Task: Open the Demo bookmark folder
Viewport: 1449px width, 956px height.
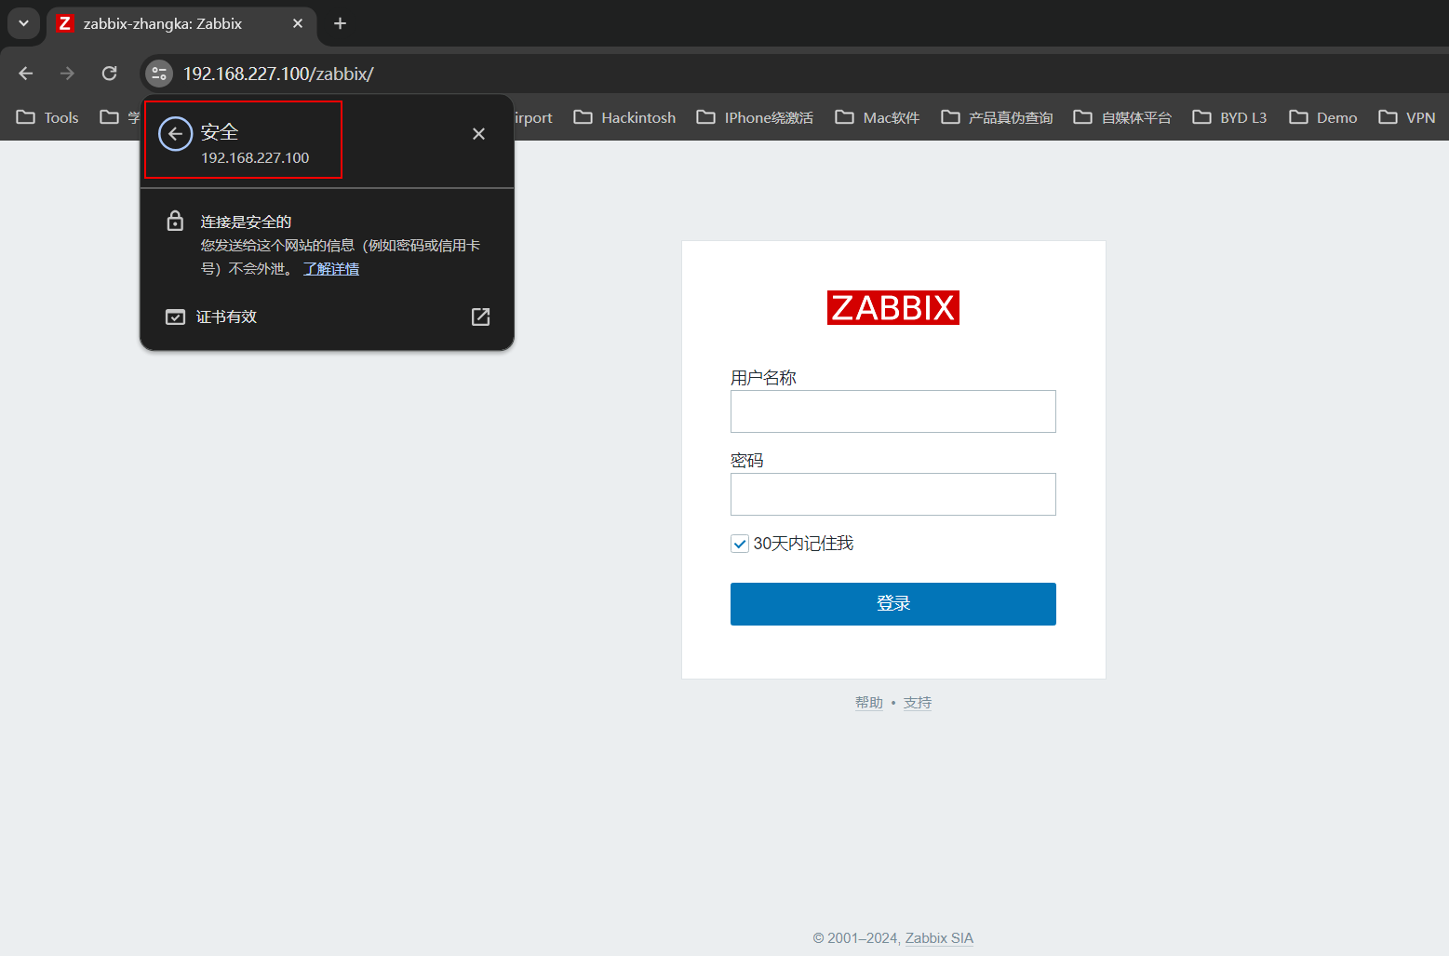Action: coord(1323,117)
